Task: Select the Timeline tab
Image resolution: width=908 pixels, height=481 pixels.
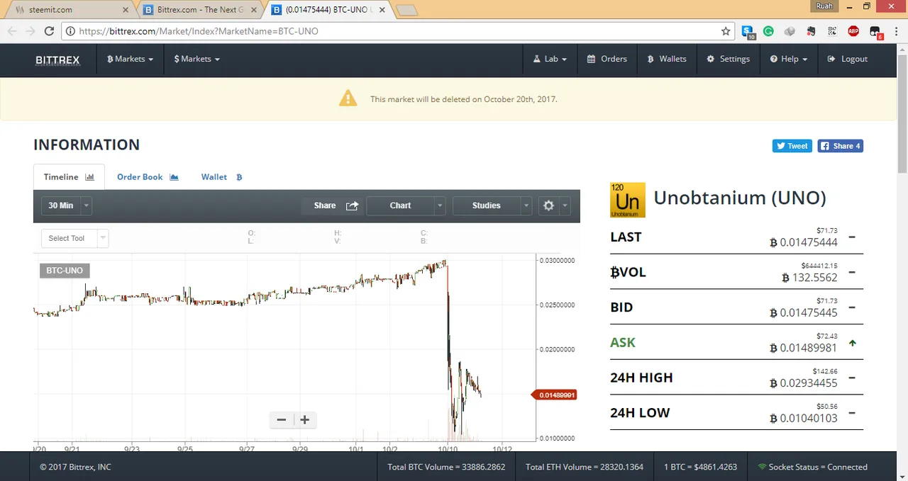Action: [x=69, y=177]
